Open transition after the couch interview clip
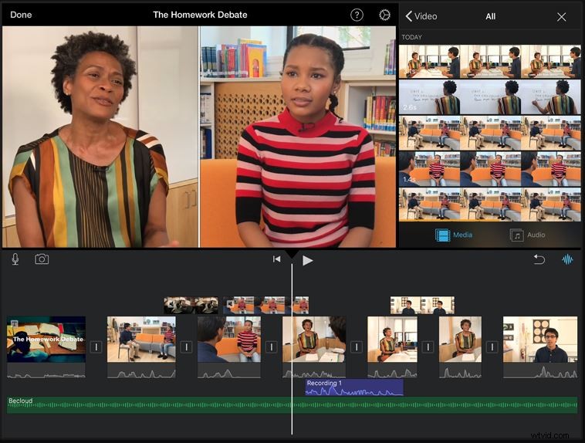This screenshot has width=585, height=443. coord(186,347)
